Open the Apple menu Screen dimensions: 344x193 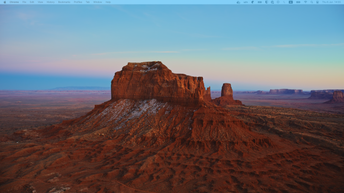click(x=5, y=2)
